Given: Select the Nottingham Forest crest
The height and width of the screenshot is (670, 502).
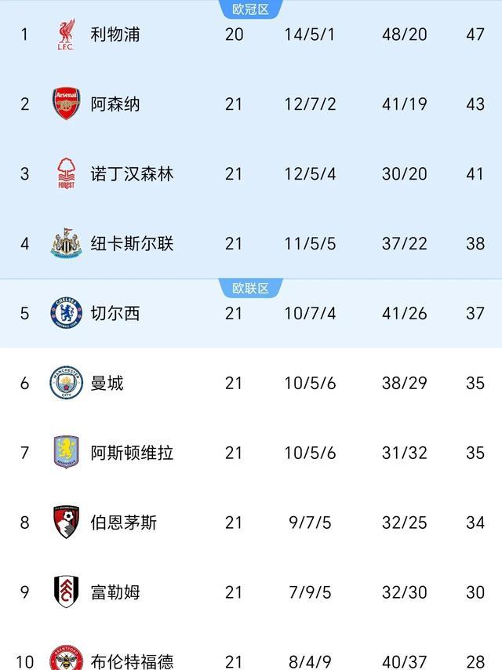Looking at the screenshot, I should pyautogui.click(x=66, y=173).
